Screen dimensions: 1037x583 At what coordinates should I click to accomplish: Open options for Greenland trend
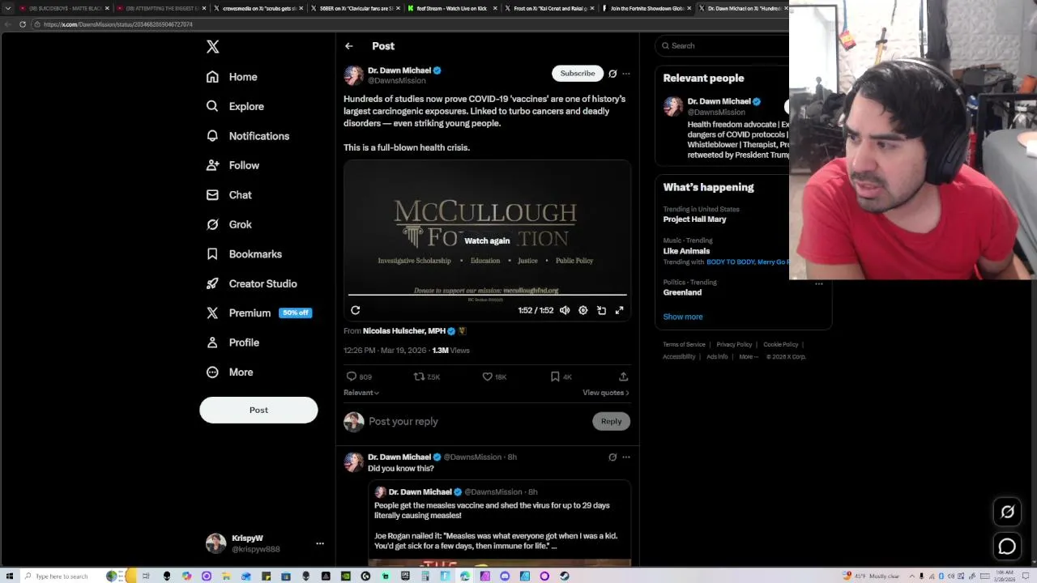point(819,284)
